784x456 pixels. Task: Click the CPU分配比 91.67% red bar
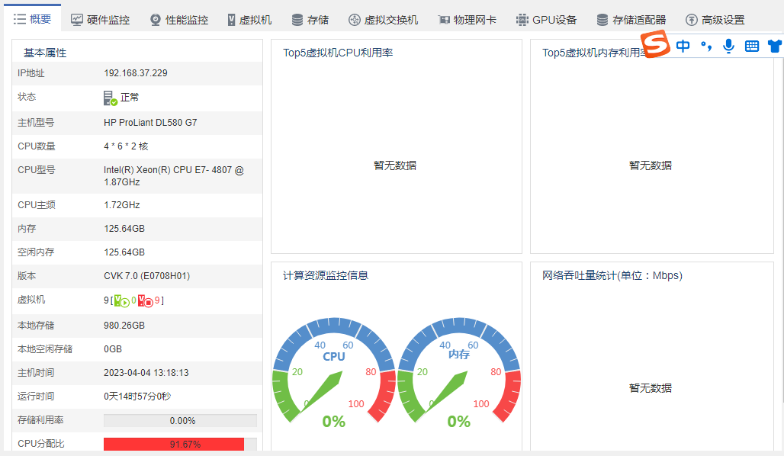[x=173, y=444]
